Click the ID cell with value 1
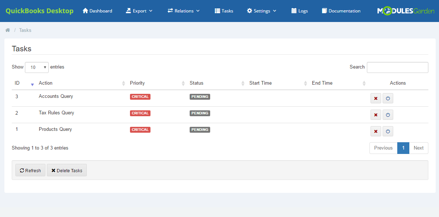 click(16, 129)
